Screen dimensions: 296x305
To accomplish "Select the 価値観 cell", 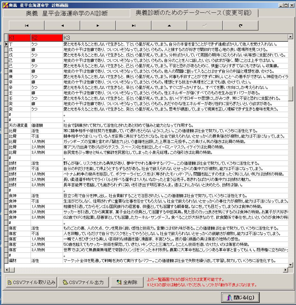I will [47, 125].
